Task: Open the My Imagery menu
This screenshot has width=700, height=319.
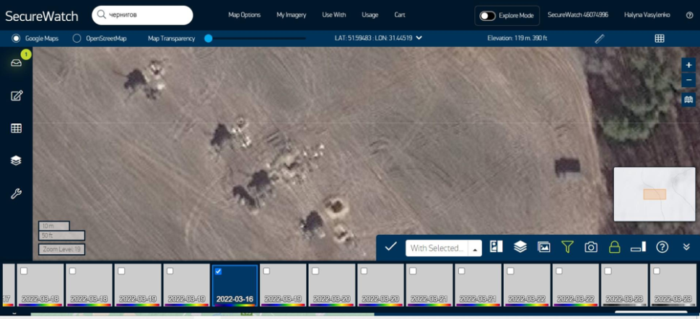Action: (291, 15)
